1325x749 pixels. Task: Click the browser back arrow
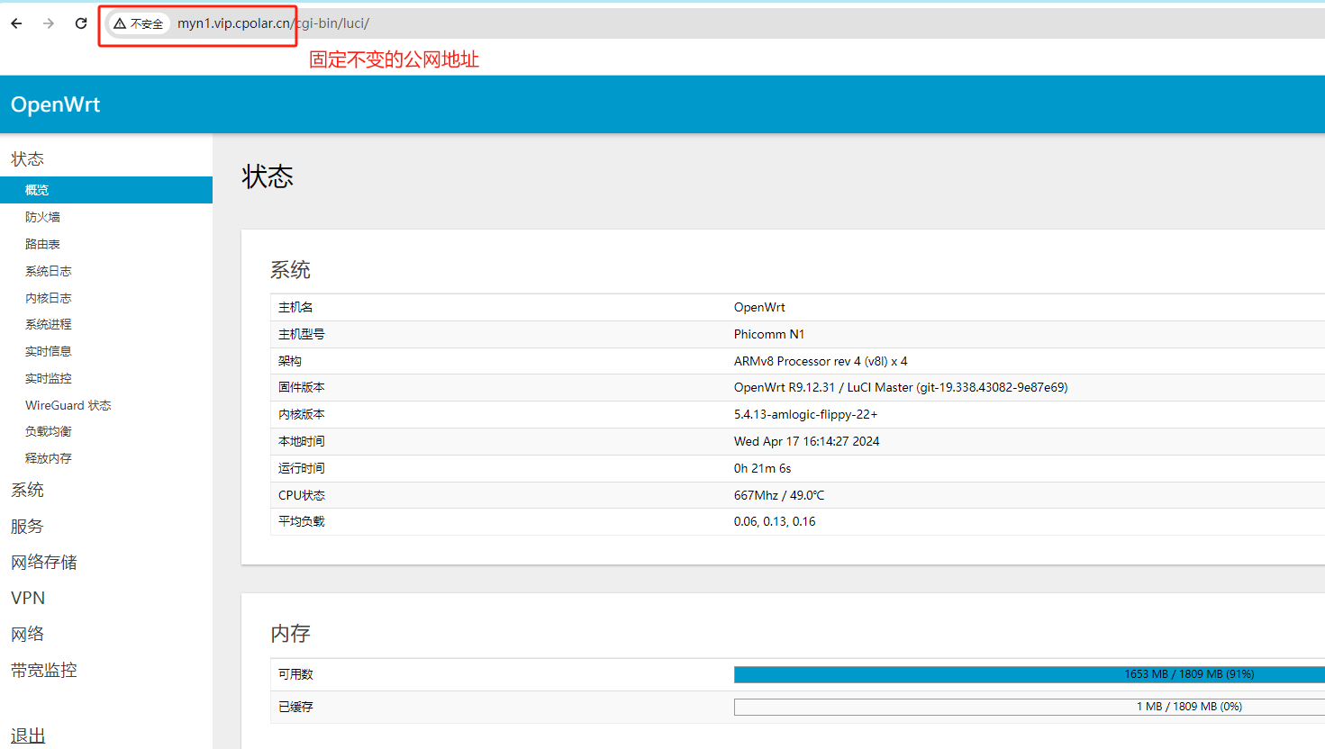(x=17, y=23)
